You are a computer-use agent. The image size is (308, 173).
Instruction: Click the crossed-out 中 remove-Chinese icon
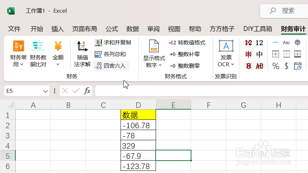248,54
